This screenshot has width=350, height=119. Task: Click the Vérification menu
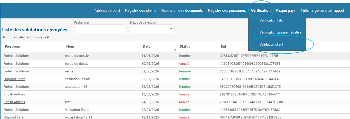click(x=261, y=10)
